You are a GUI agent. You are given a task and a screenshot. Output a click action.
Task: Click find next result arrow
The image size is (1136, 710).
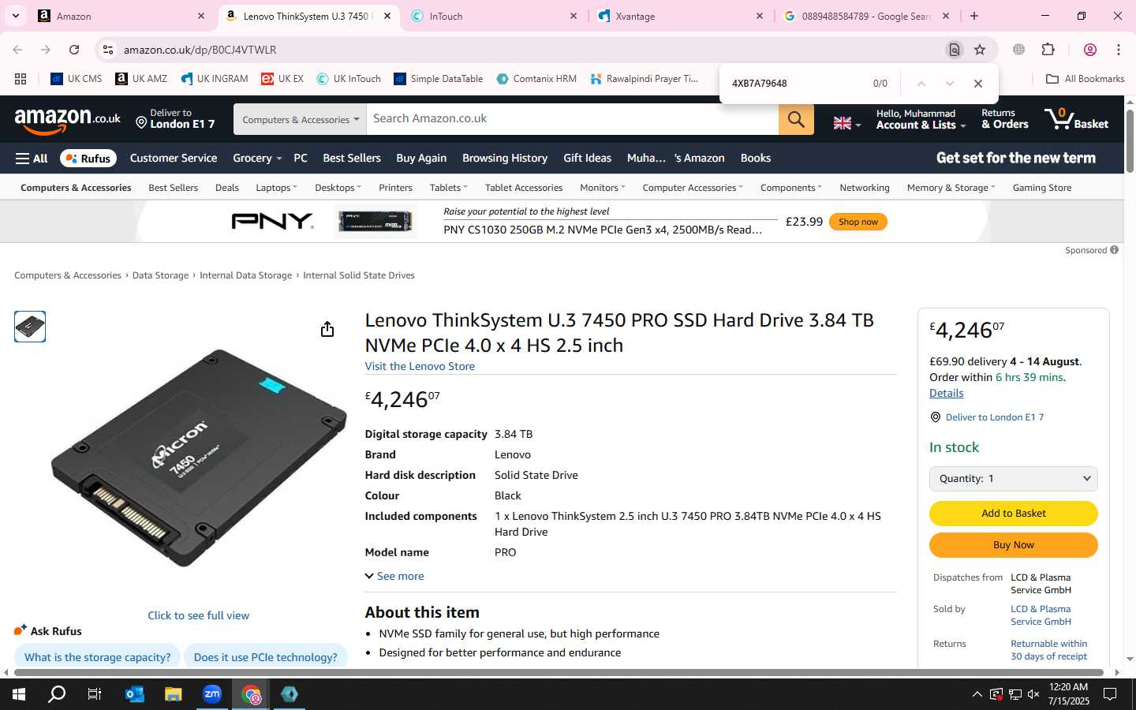(950, 84)
